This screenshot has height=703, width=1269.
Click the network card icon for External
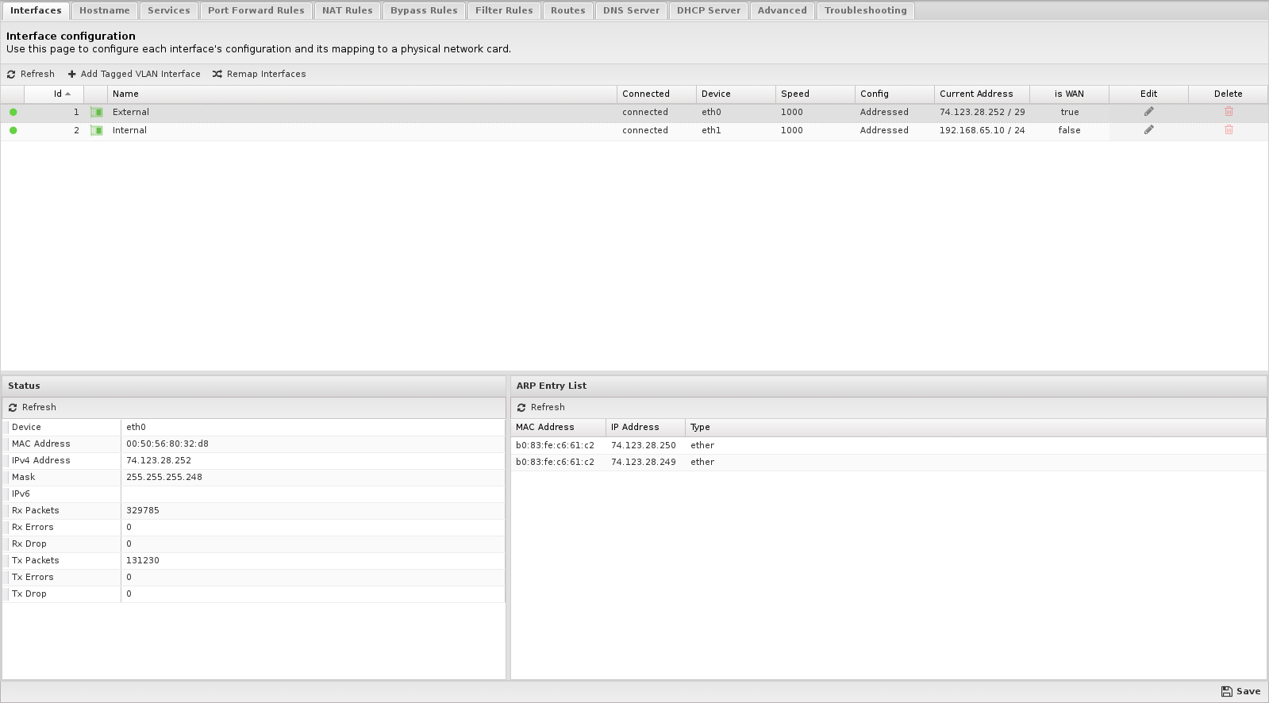pyautogui.click(x=97, y=113)
